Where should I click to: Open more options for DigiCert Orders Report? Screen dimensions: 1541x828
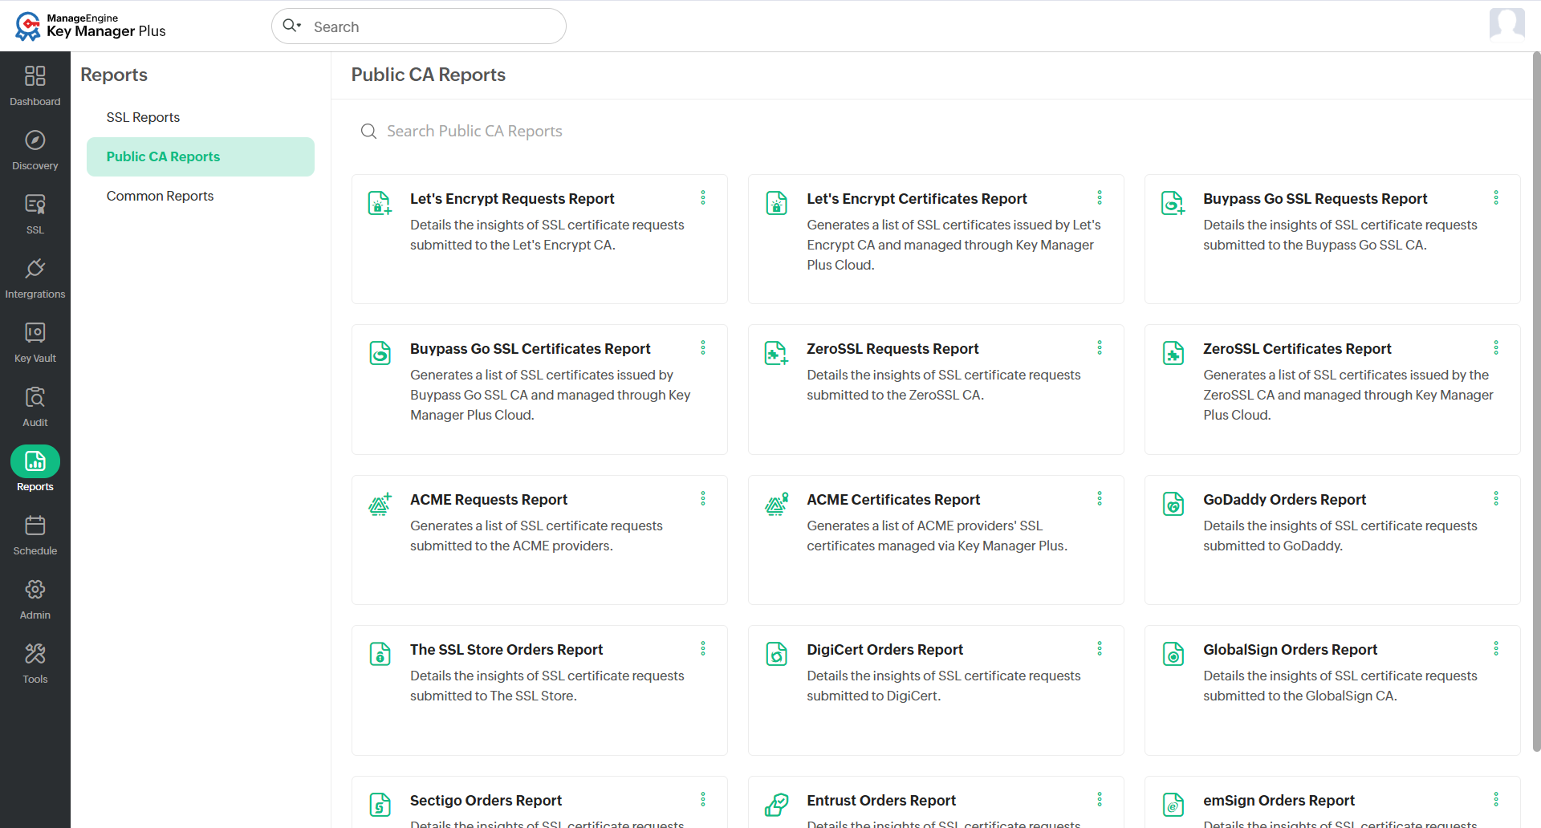[x=1100, y=648]
